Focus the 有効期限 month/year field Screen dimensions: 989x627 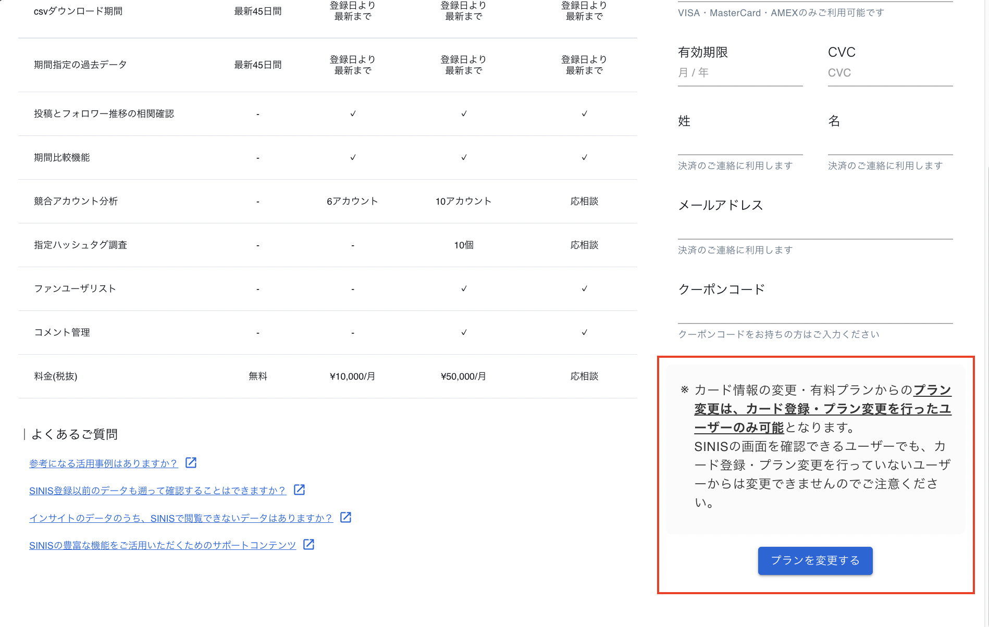[x=739, y=73]
